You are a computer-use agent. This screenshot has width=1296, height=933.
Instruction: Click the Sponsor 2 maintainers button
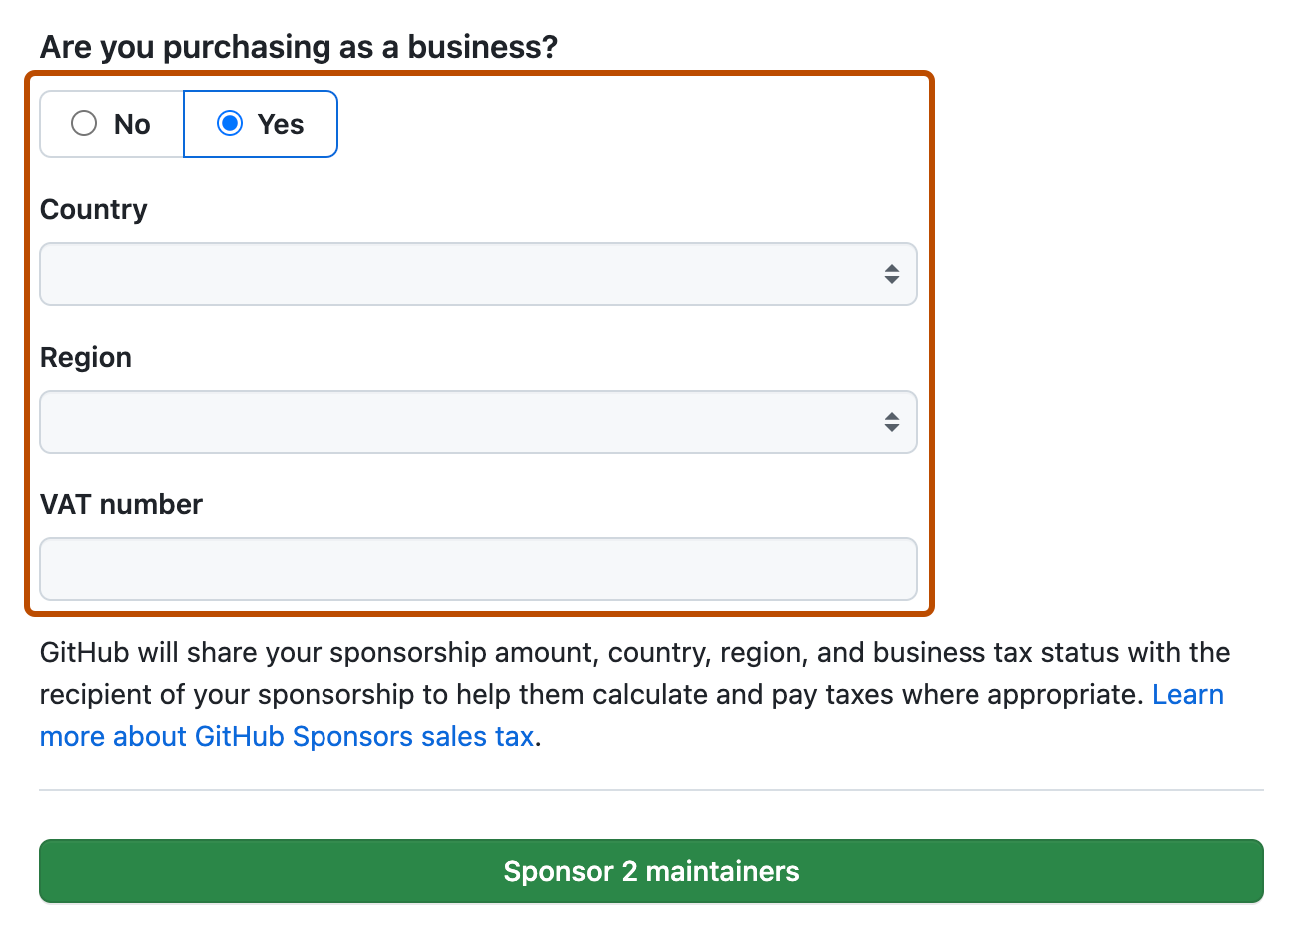pos(650,870)
